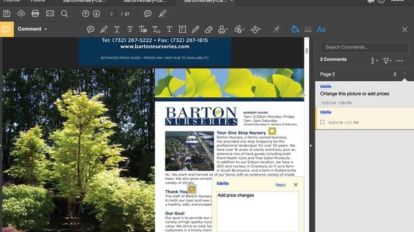The height and width of the screenshot is (232, 414).
Task: Send file by email
Action: click(x=50, y=14)
